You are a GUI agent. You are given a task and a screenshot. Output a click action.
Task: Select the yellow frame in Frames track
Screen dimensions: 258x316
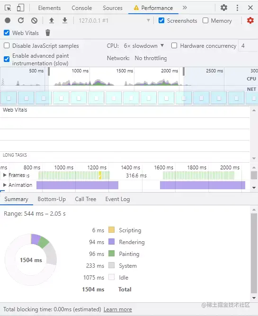pos(100,176)
